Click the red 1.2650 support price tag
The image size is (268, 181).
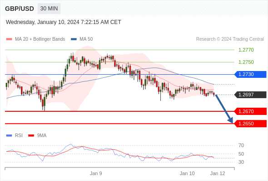pos(250,124)
